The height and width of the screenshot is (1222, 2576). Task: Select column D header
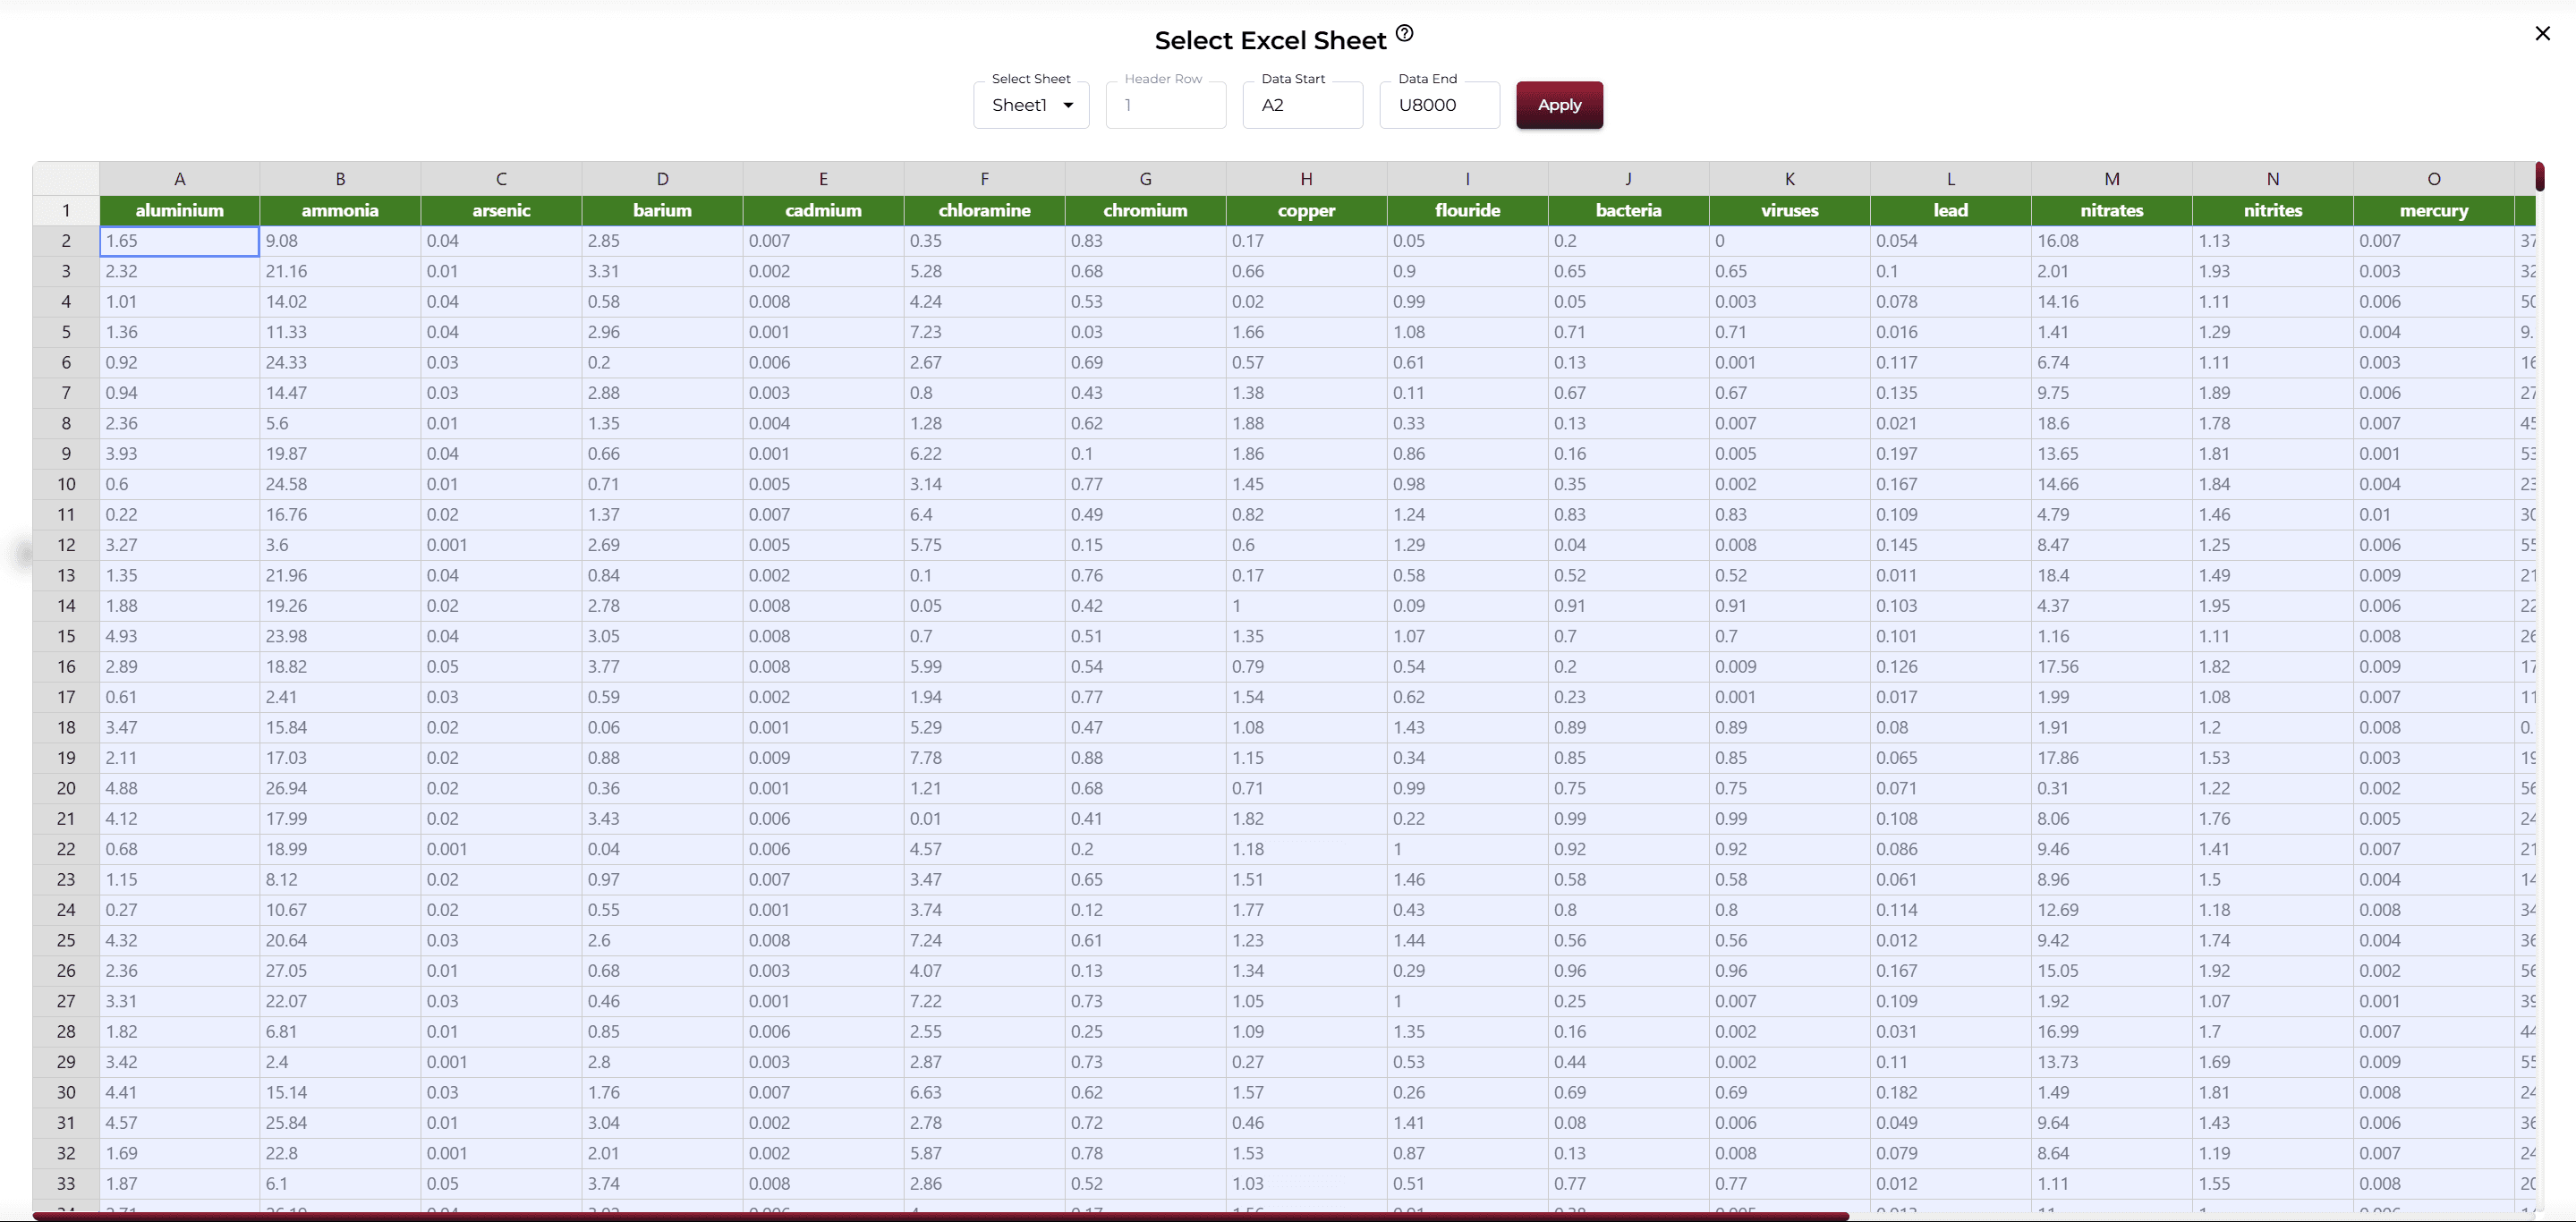coord(663,179)
